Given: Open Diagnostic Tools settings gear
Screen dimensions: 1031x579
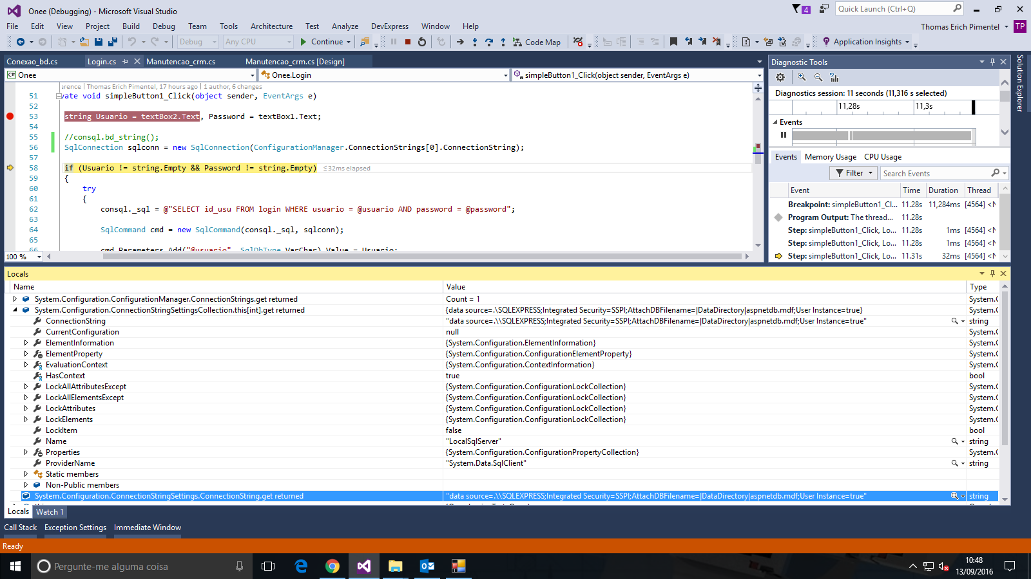Looking at the screenshot, I should (780, 77).
